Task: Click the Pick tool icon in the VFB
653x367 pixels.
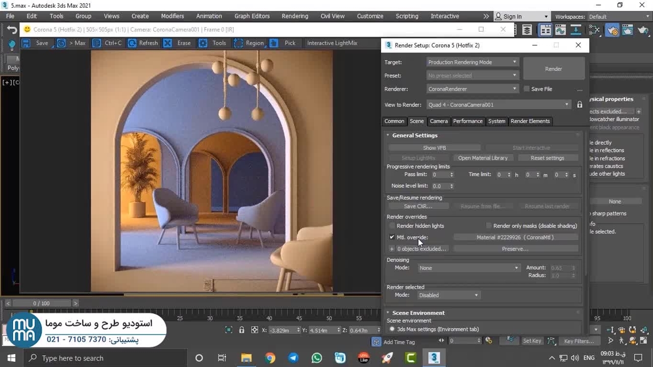Action: [x=274, y=43]
